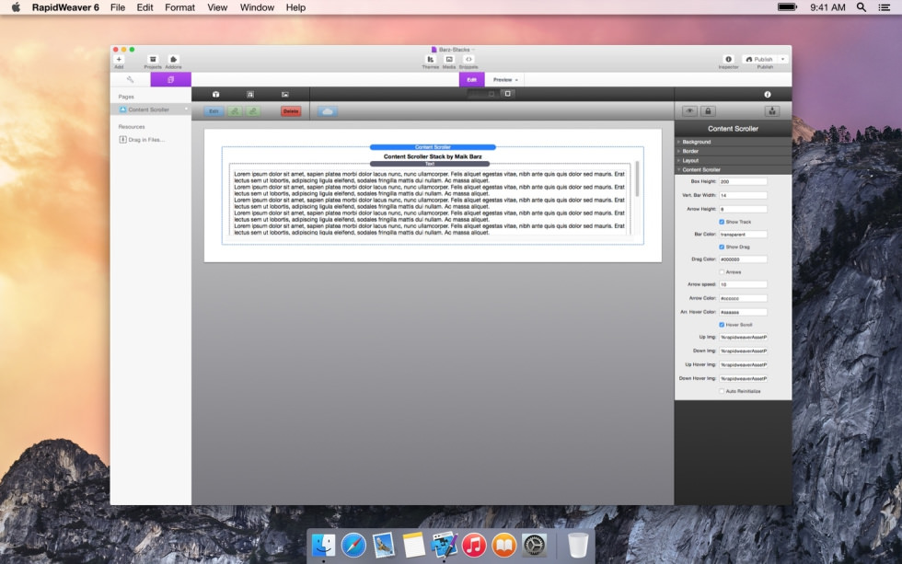
Task: Open the Publish dropdown arrow
Action: click(783, 59)
